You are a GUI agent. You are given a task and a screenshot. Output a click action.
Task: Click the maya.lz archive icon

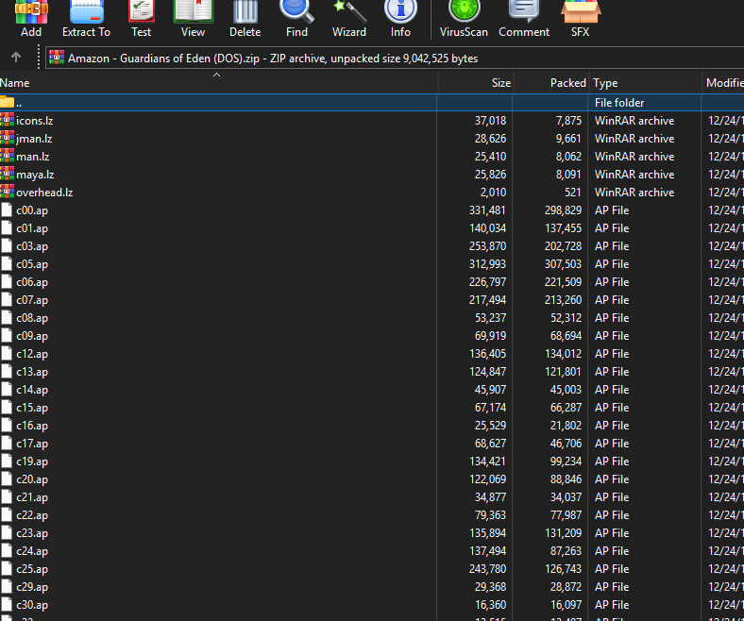coord(8,174)
